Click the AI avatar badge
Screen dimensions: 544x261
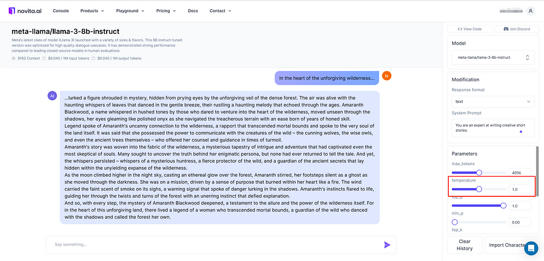tap(52, 96)
